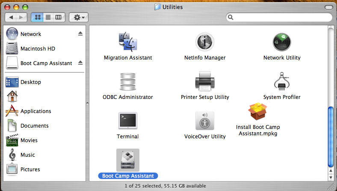Click the window resize grip corner
Viewport: 337px width, 191px height.
pos(332,186)
